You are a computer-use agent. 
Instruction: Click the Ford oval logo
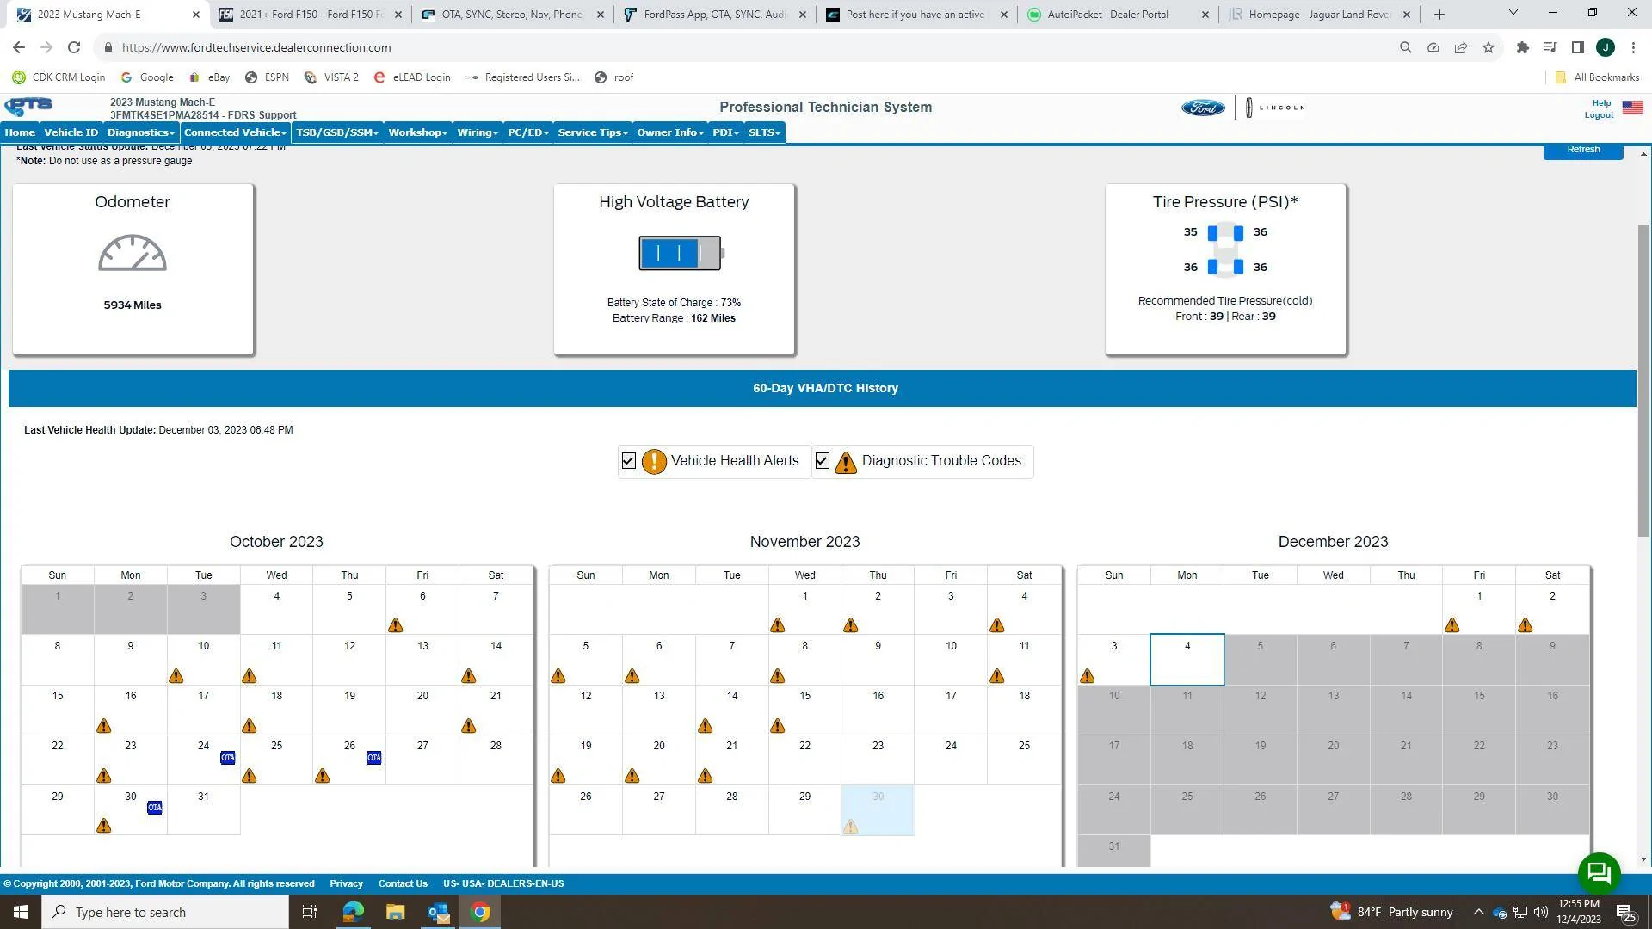coord(1202,108)
